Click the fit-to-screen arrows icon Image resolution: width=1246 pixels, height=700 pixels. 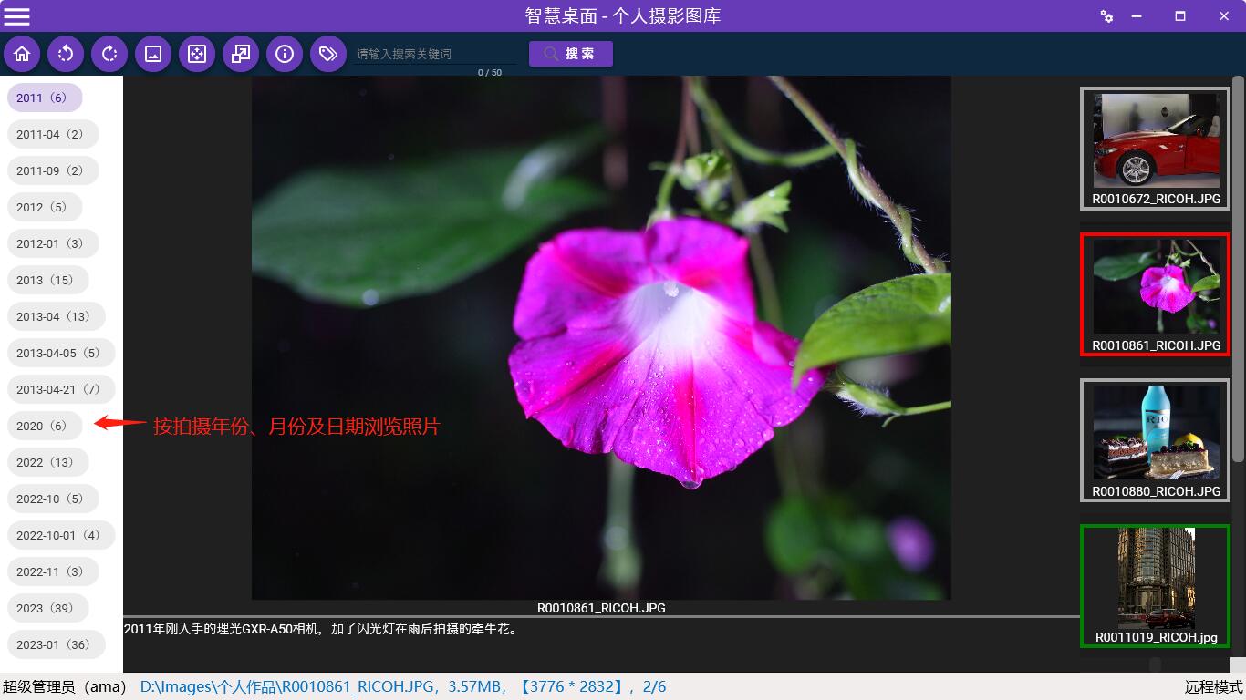pyautogui.click(x=197, y=54)
